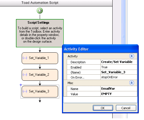Click OK in the Activity Editor

coord(103,108)
